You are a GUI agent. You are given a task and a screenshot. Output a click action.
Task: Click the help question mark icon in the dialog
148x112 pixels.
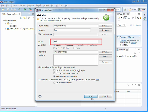[x=40, y=96]
